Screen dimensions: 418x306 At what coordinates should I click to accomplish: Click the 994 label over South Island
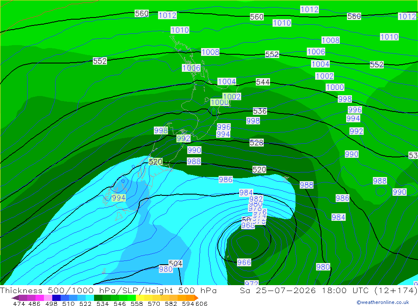point(119,198)
